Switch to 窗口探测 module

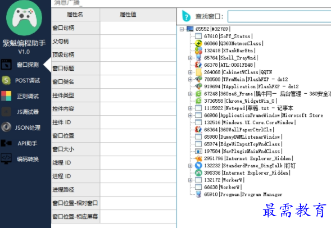coord(28,65)
